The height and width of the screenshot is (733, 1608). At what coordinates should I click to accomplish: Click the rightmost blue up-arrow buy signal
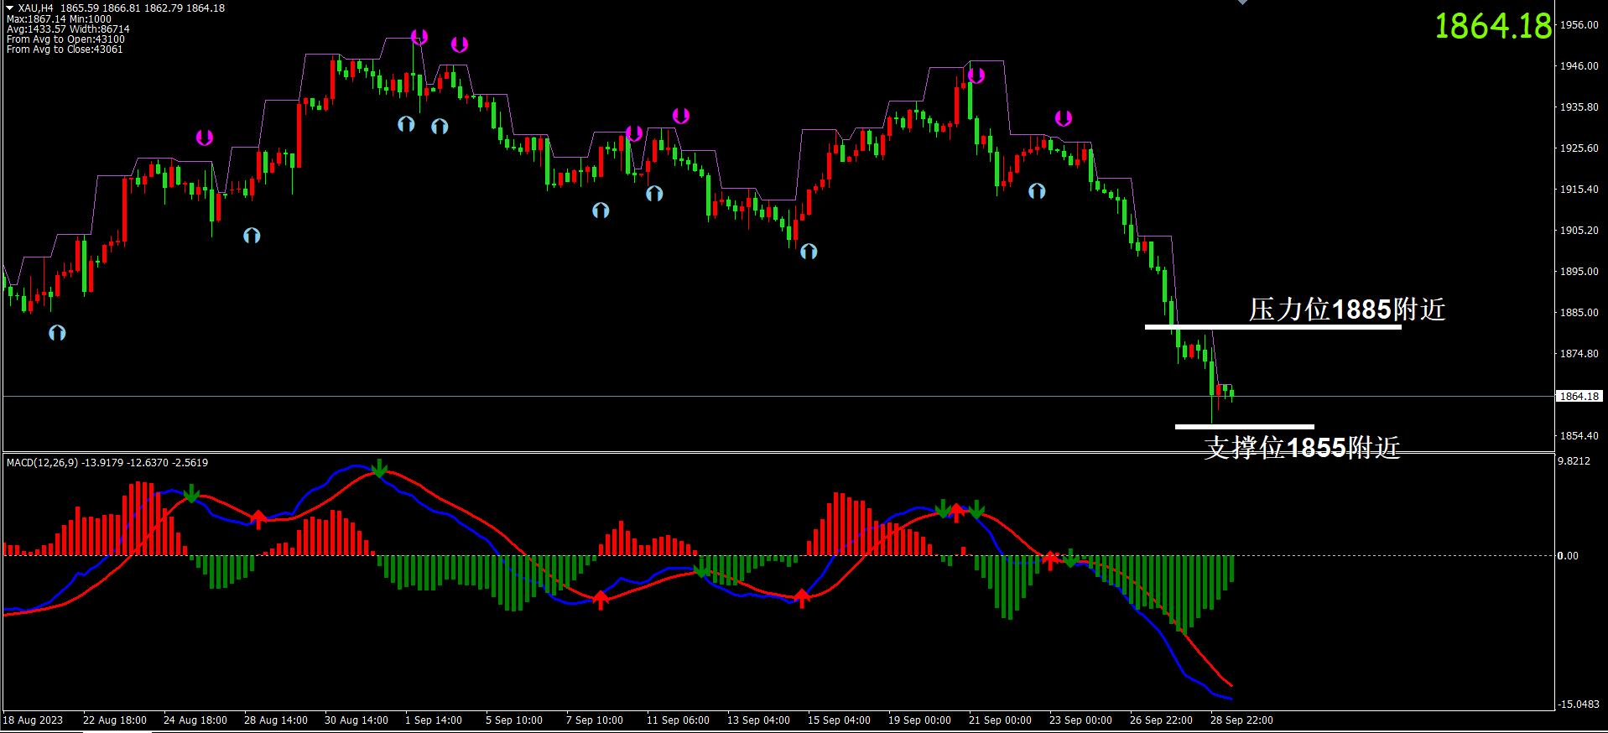pyautogui.click(x=1037, y=191)
